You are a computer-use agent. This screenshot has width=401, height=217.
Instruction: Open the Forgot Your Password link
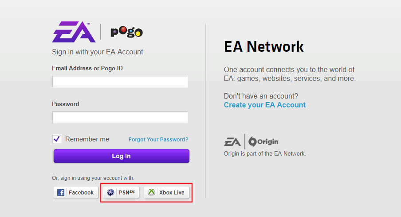pyautogui.click(x=158, y=140)
